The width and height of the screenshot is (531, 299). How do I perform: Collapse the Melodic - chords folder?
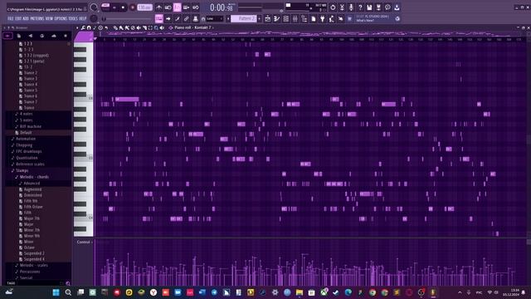34,177
